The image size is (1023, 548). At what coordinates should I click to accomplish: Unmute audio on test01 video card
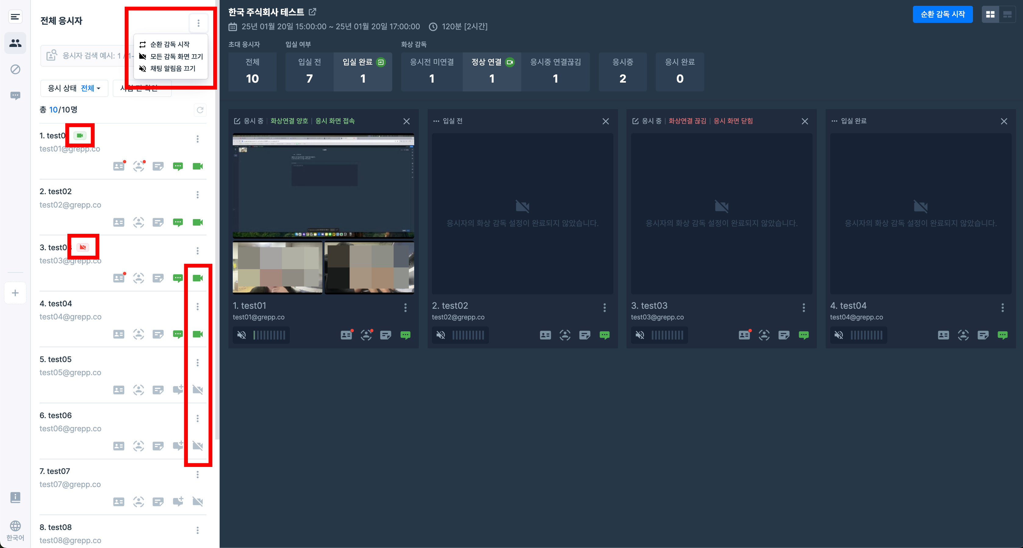(x=242, y=335)
